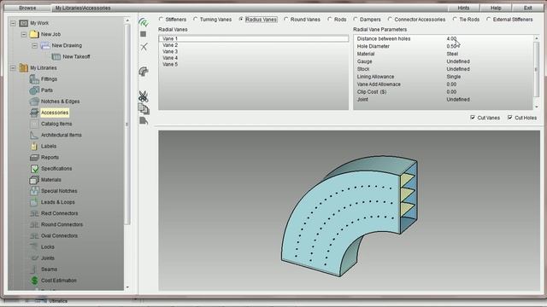Select the Round Vanes radio button
Viewport: 547px width, 307px height.
(x=286, y=19)
